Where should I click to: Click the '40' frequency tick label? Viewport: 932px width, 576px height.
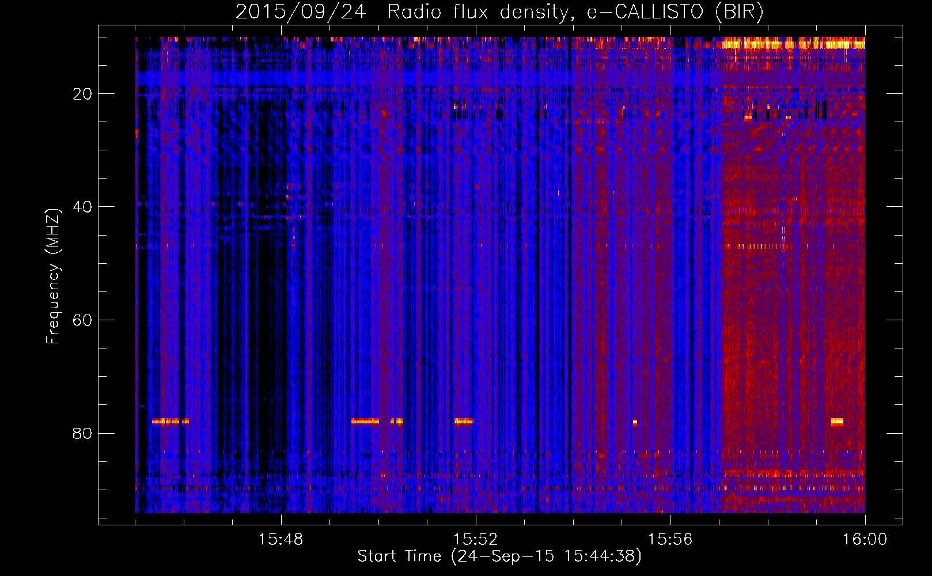pos(83,206)
